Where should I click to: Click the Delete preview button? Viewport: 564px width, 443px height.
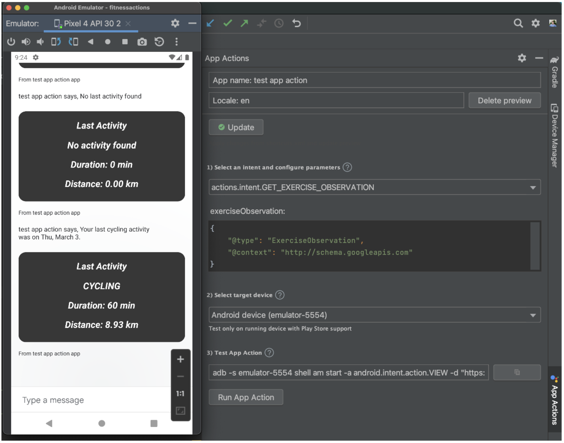point(504,100)
